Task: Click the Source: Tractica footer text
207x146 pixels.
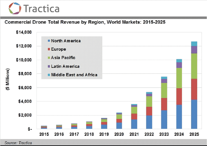Action: pyautogui.click(x=17, y=143)
